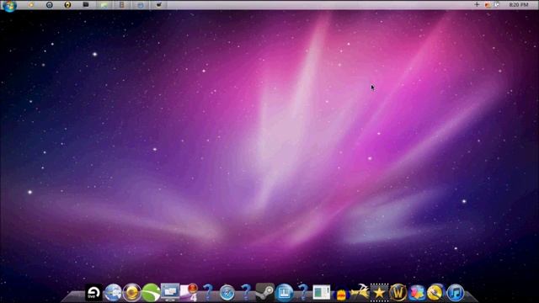The image size is (539, 303).
Task: Open the orange tray icon near clock
Action: tap(488, 5)
